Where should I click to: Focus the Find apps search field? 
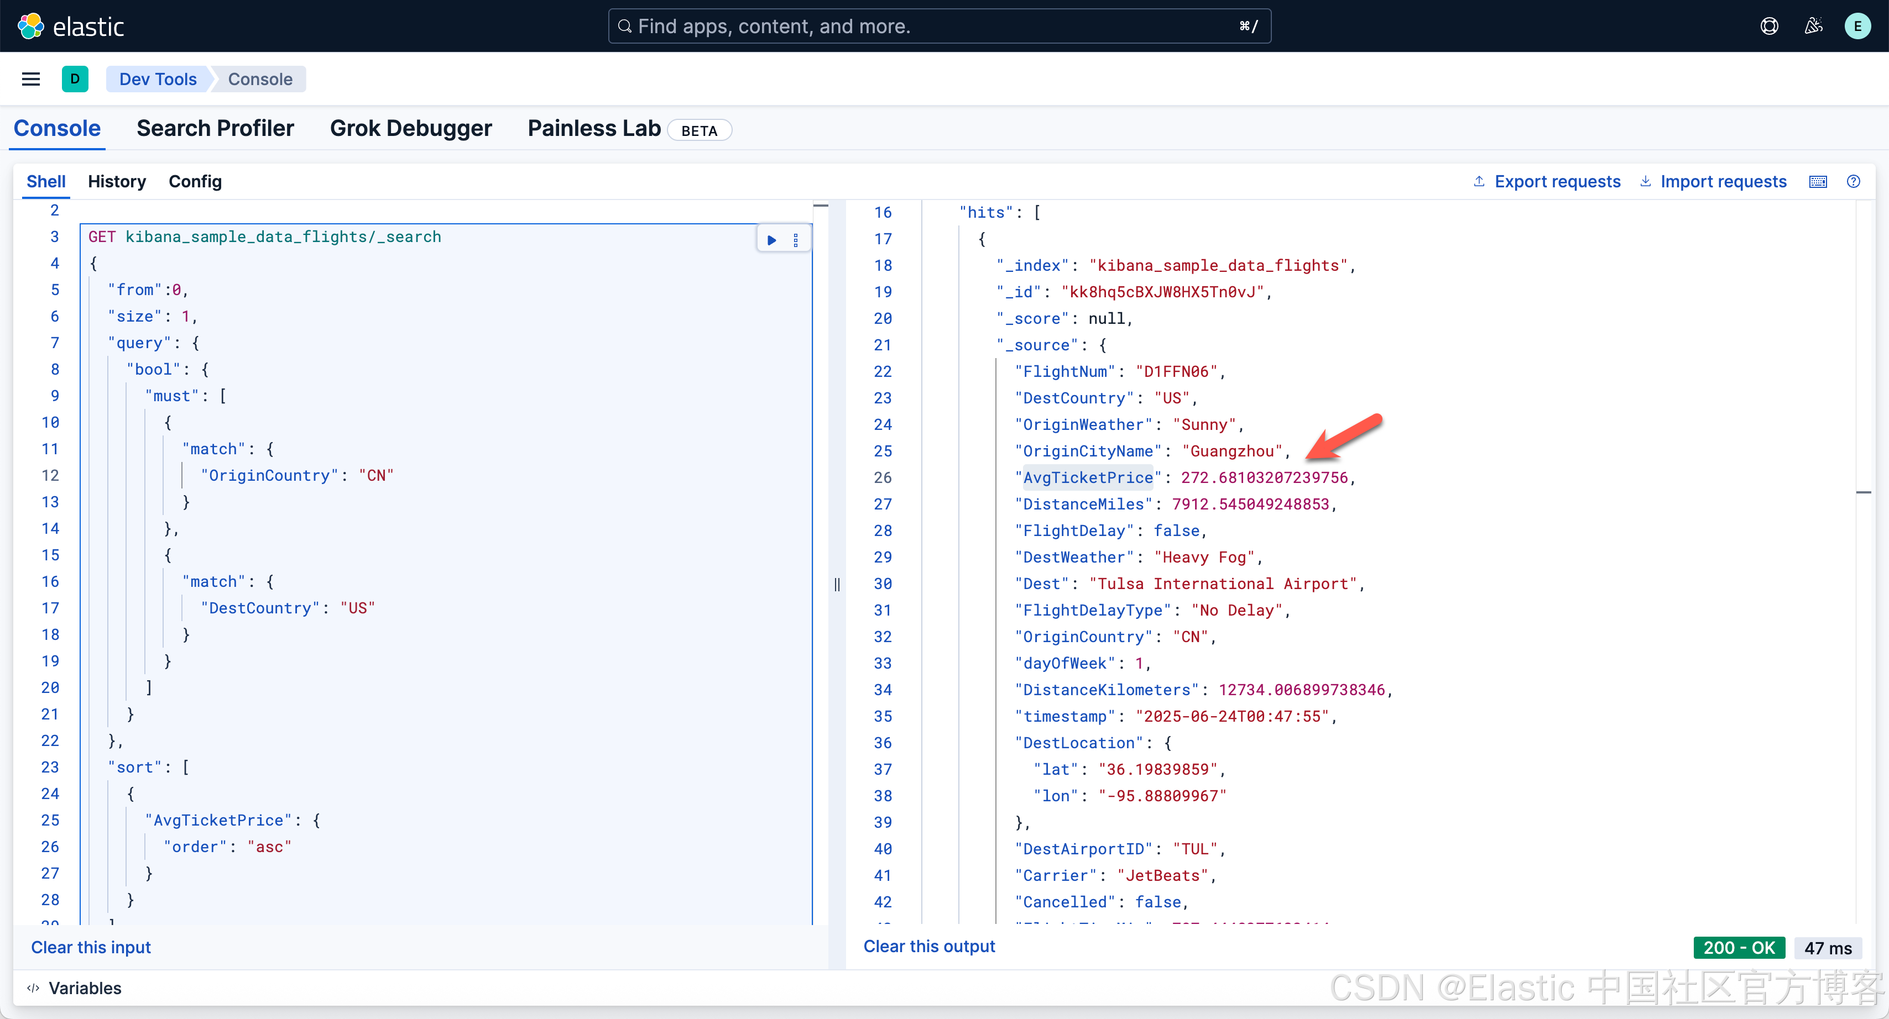pyautogui.click(x=938, y=27)
